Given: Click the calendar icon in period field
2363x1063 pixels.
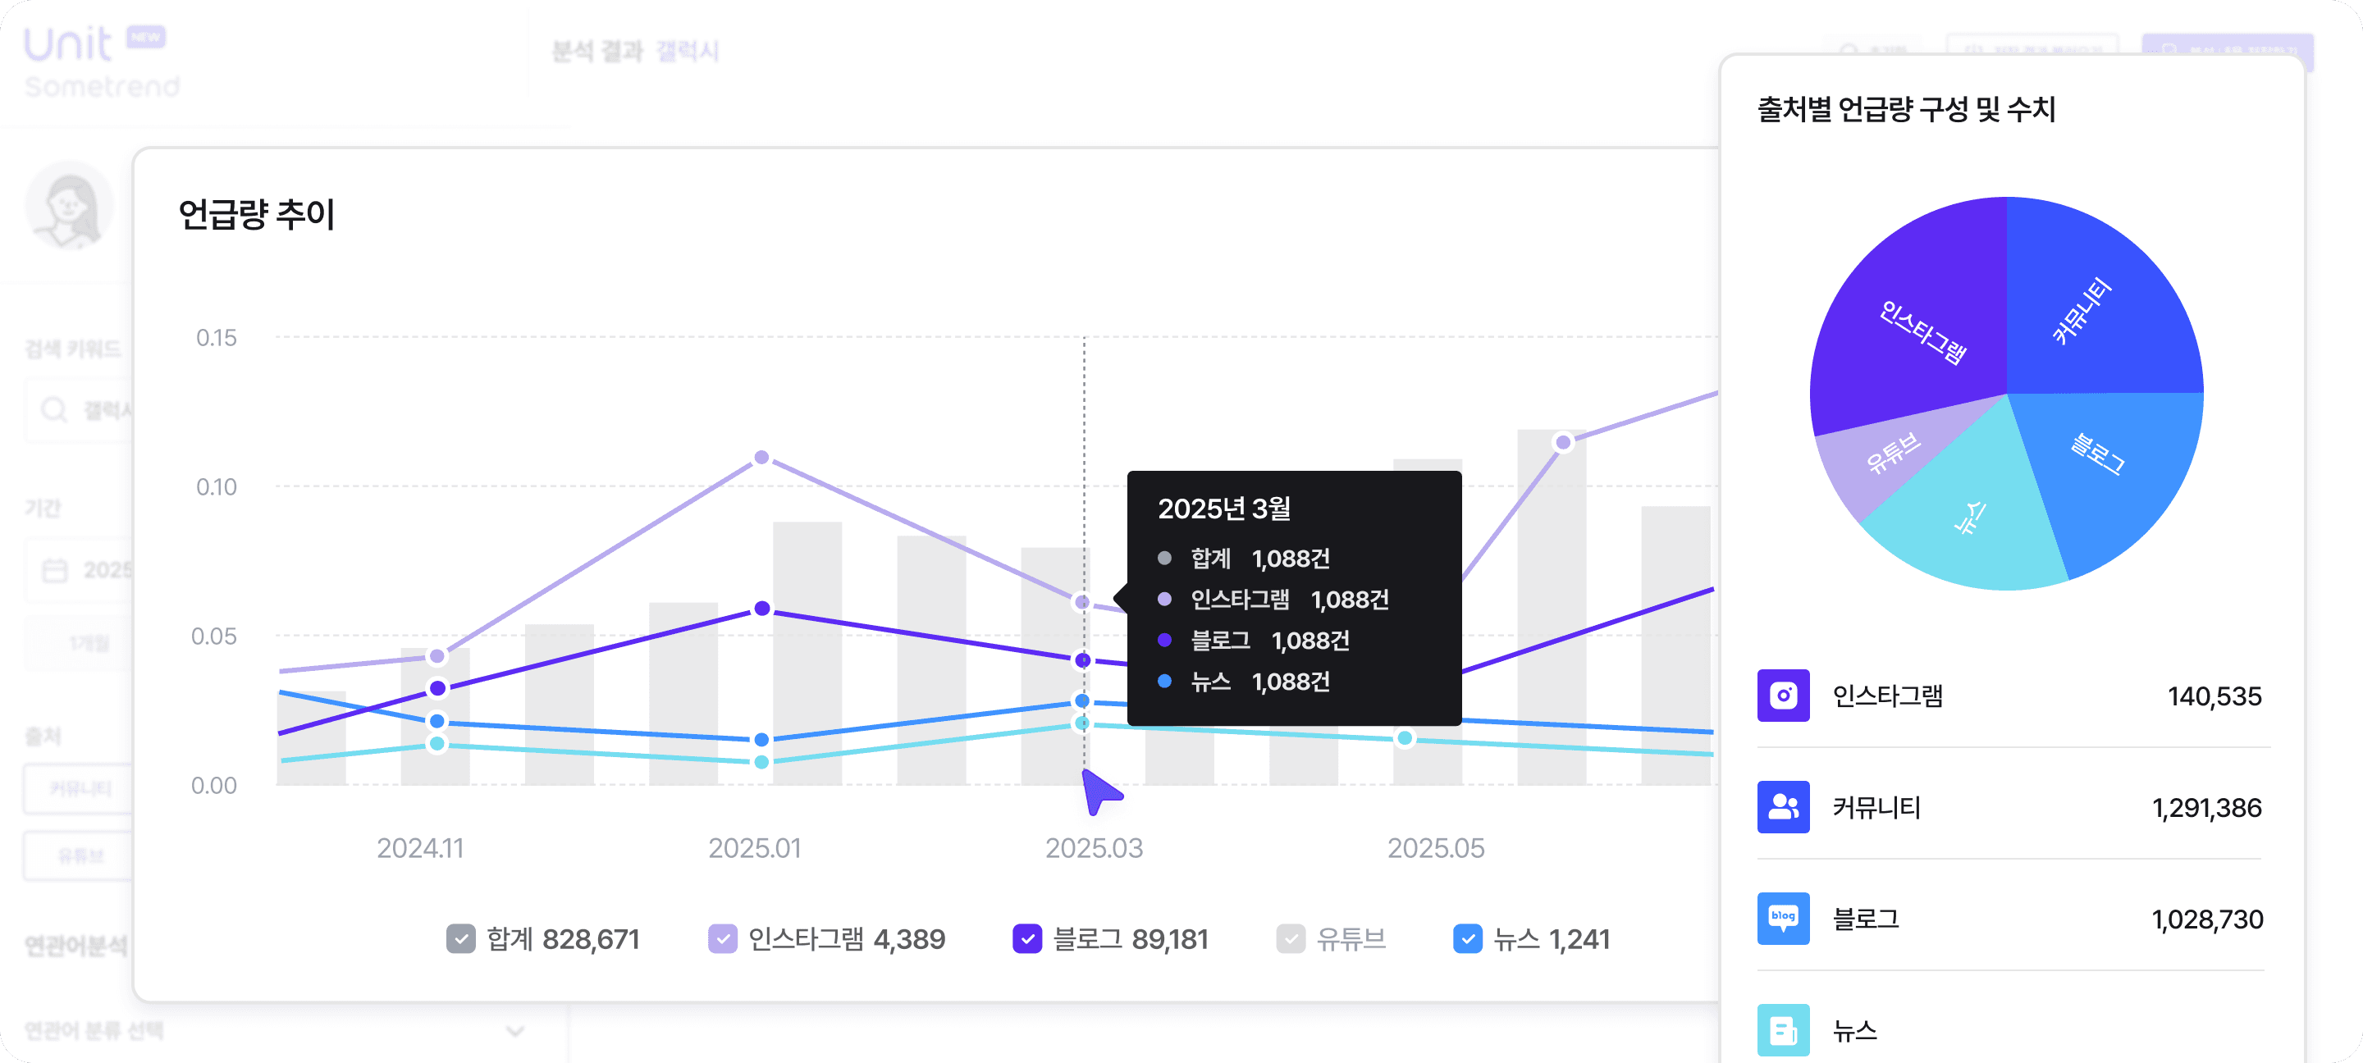Looking at the screenshot, I should click(55, 569).
